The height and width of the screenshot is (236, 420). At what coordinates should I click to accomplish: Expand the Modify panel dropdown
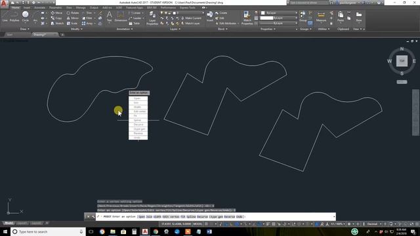77,29
